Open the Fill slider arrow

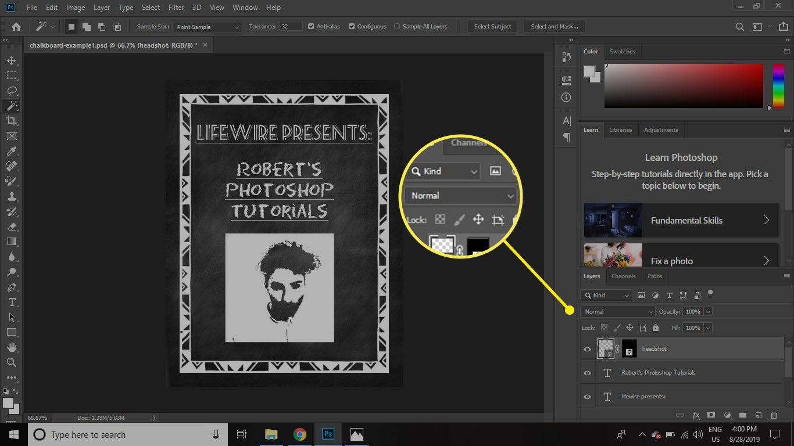(x=708, y=328)
